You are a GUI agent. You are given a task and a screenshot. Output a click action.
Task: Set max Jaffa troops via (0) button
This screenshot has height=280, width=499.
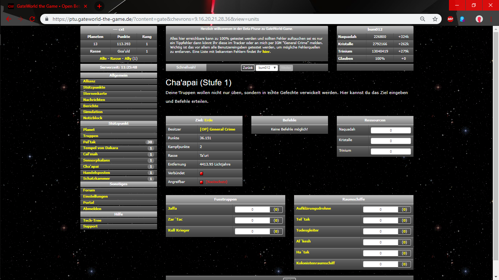tap(276, 210)
